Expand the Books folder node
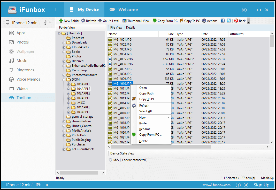 64,52
